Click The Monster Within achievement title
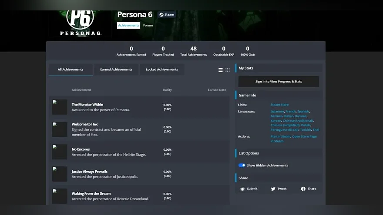 click(87, 105)
